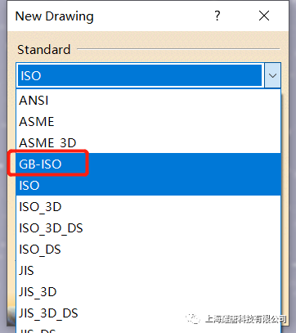Choose ISO_DS in the list

[x=148, y=249]
